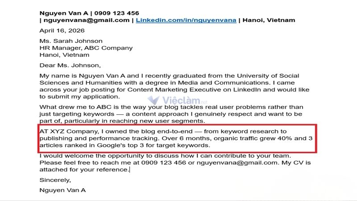The image size is (357, 201).
Task: Click the 'Sincerely,' closing line
Action: tap(55, 180)
